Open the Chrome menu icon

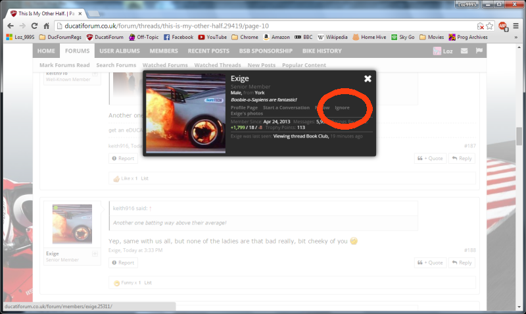[x=515, y=26]
